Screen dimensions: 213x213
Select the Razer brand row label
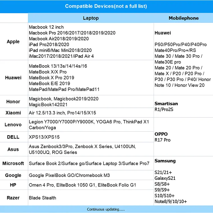13,198
